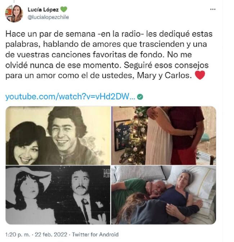
Task: Click Lucía López profile avatar
Action: pyautogui.click(x=14, y=14)
